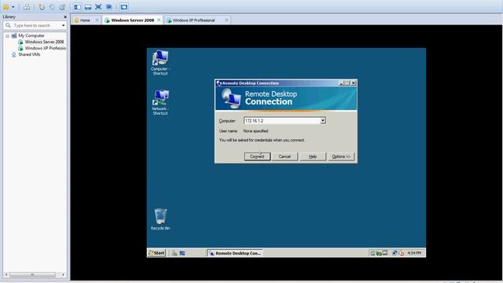Image resolution: width=503 pixels, height=283 pixels.
Task: Click the guest taskbar clock showing 4:54 PM
Action: [414, 253]
